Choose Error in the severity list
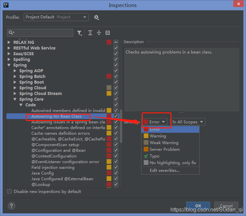The width and height of the screenshot is (246, 216). 170,129
